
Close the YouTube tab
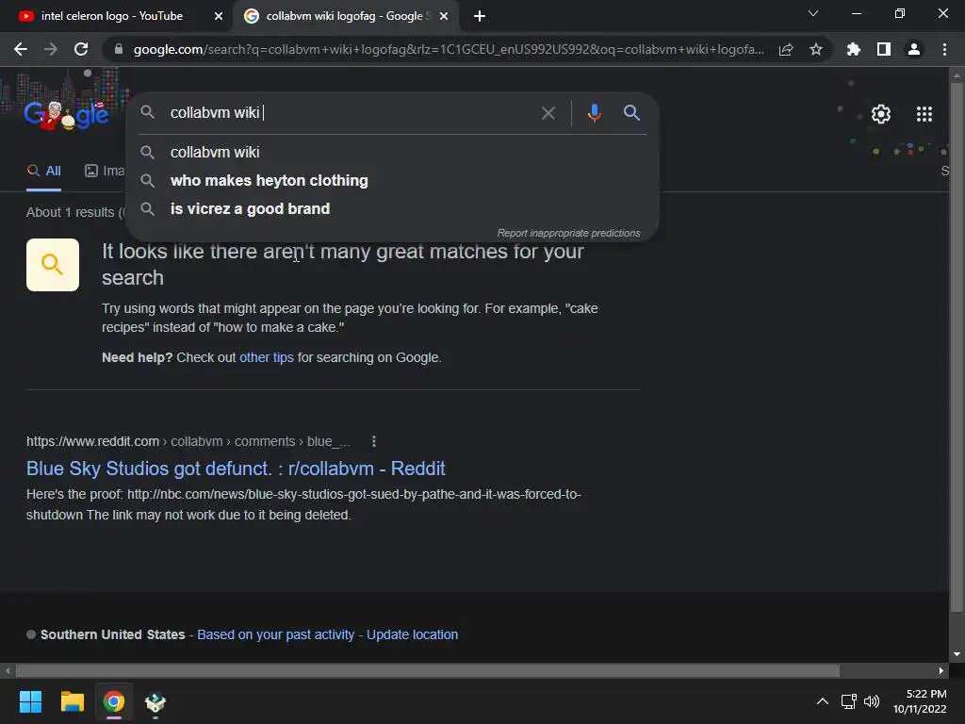tap(219, 16)
